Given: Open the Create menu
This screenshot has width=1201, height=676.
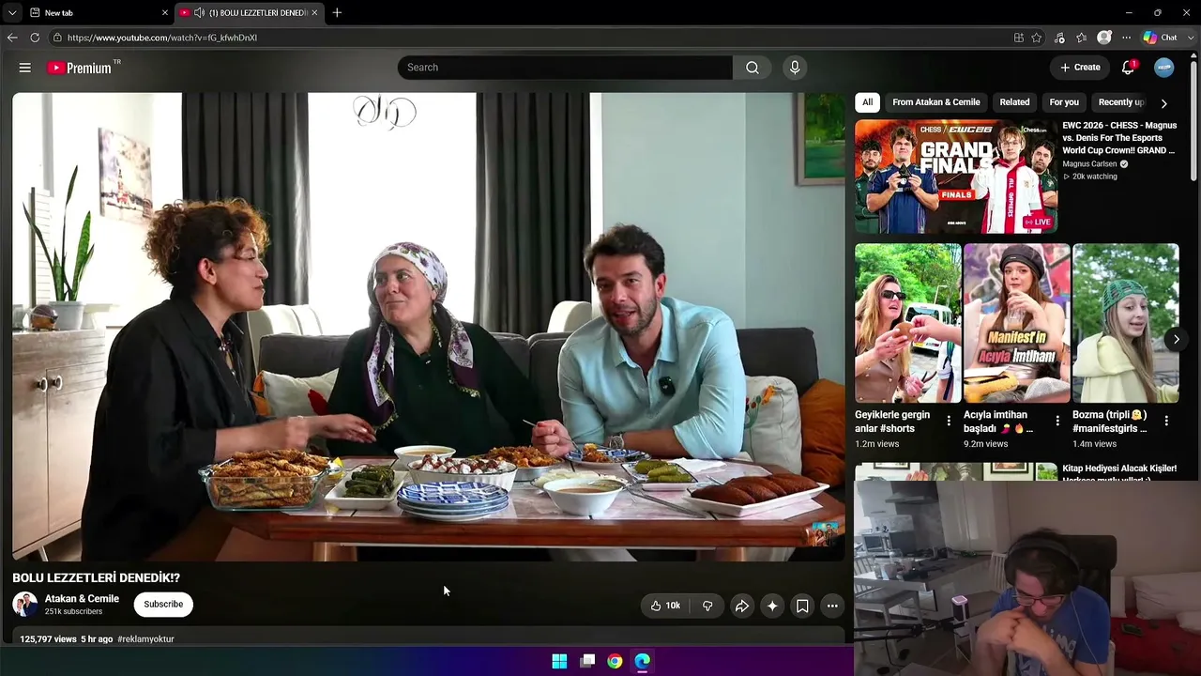Looking at the screenshot, I should (x=1080, y=68).
